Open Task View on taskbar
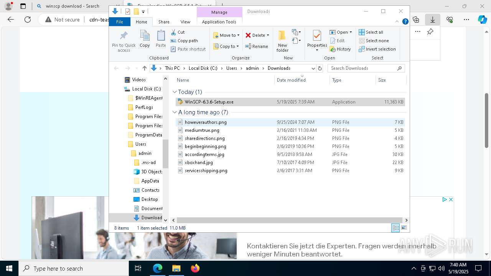 tap(138, 268)
